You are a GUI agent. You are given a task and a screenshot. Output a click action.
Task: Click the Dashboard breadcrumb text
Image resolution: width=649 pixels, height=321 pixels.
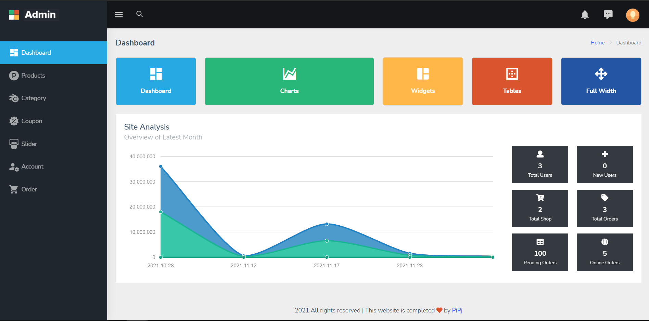(629, 43)
